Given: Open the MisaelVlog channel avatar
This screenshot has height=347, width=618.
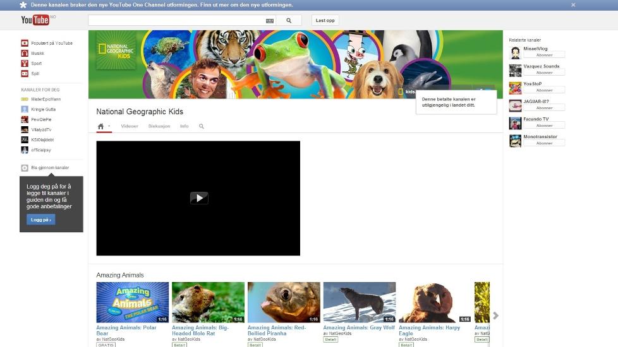Looking at the screenshot, I should [515, 53].
